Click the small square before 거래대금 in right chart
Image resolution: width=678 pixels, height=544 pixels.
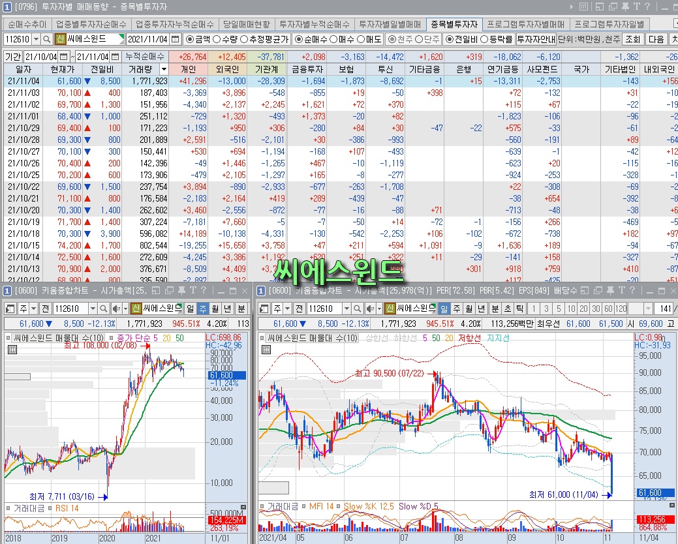click(262, 506)
